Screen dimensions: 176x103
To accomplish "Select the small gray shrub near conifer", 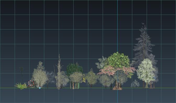I will tap(135, 84).
